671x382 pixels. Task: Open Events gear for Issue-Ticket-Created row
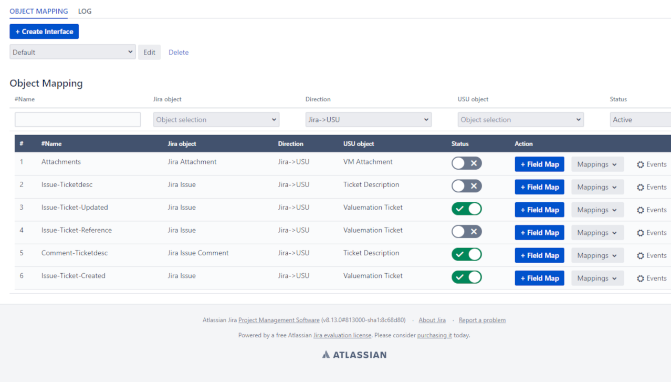[x=652, y=278]
